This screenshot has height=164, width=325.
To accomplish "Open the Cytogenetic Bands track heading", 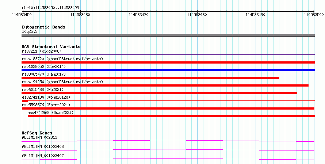I will point(43,27).
